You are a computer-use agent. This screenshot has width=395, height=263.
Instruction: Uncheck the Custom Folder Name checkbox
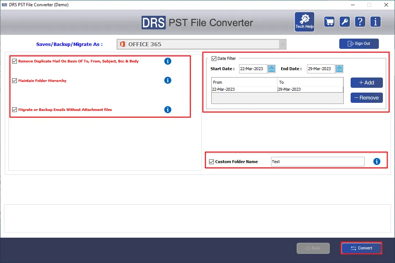click(211, 162)
